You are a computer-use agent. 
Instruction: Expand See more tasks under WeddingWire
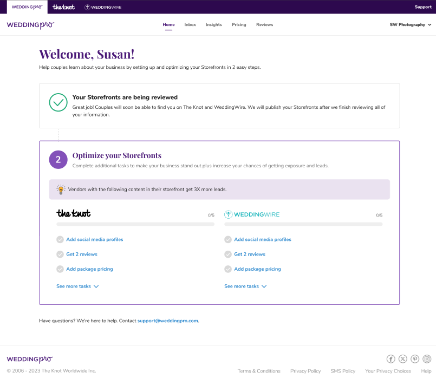pyautogui.click(x=245, y=286)
